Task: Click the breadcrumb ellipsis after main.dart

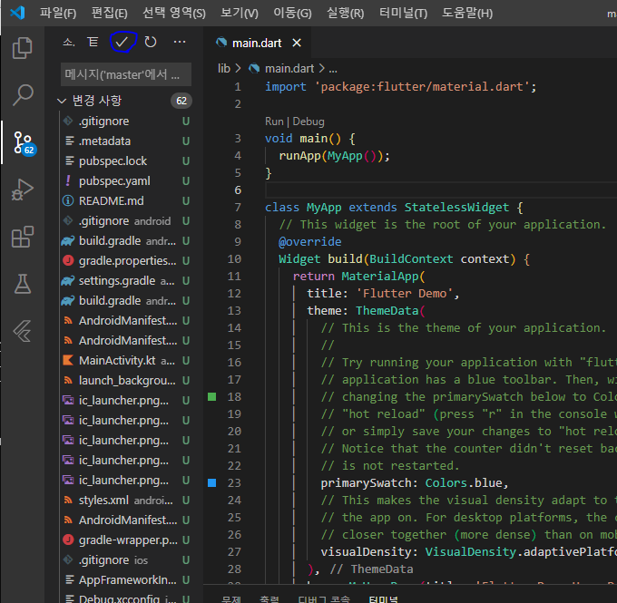Action: click(x=333, y=69)
